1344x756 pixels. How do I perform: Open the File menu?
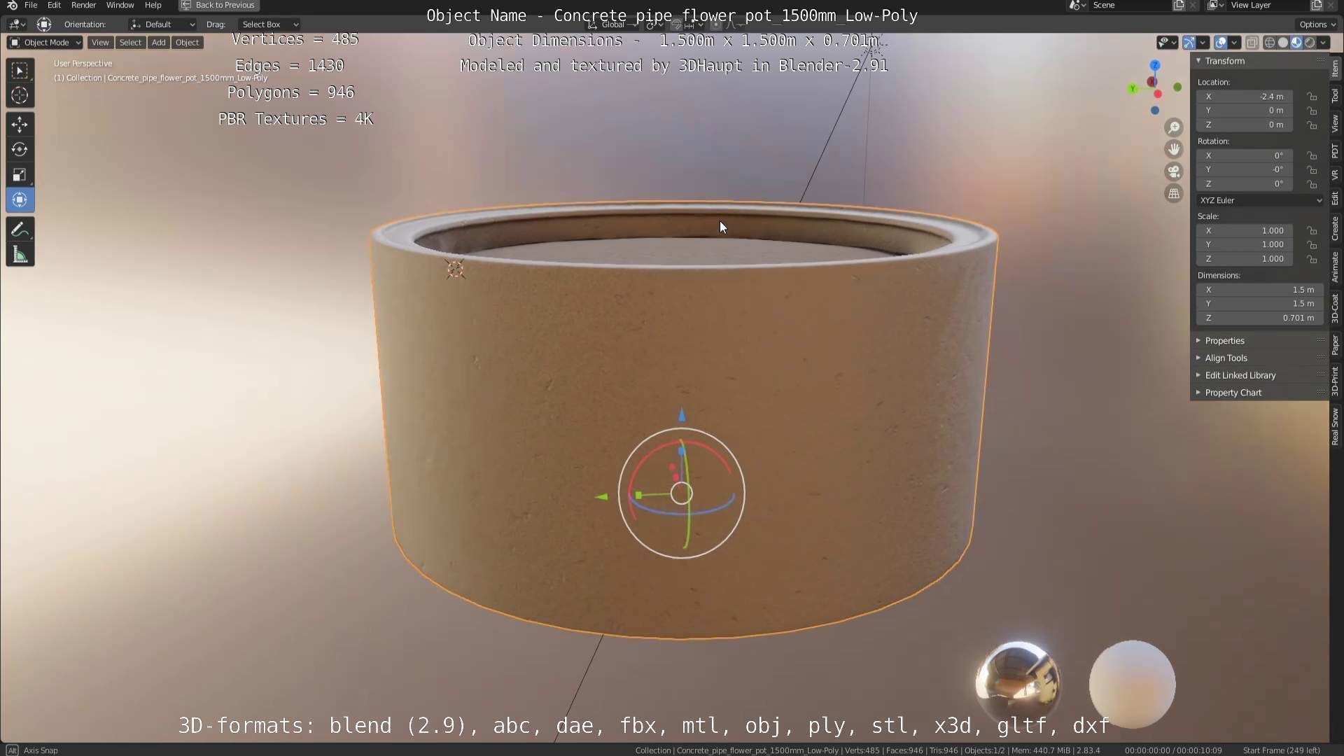(x=31, y=5)
